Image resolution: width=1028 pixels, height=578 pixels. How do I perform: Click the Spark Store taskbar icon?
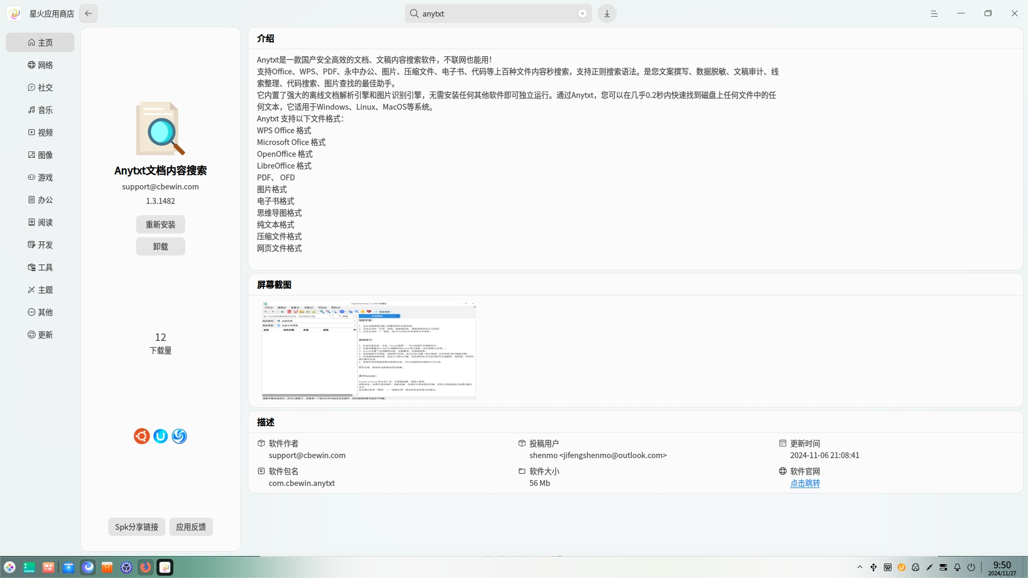(x=165, y=567)
